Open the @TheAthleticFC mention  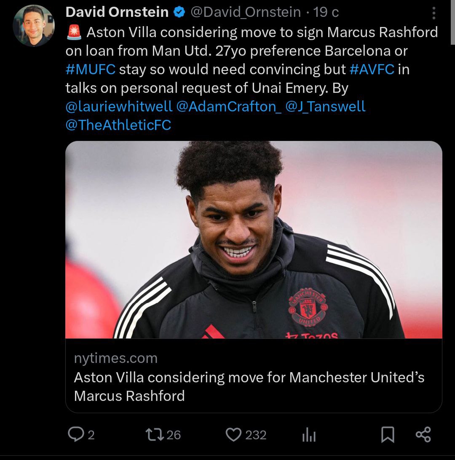click(118, 125)
